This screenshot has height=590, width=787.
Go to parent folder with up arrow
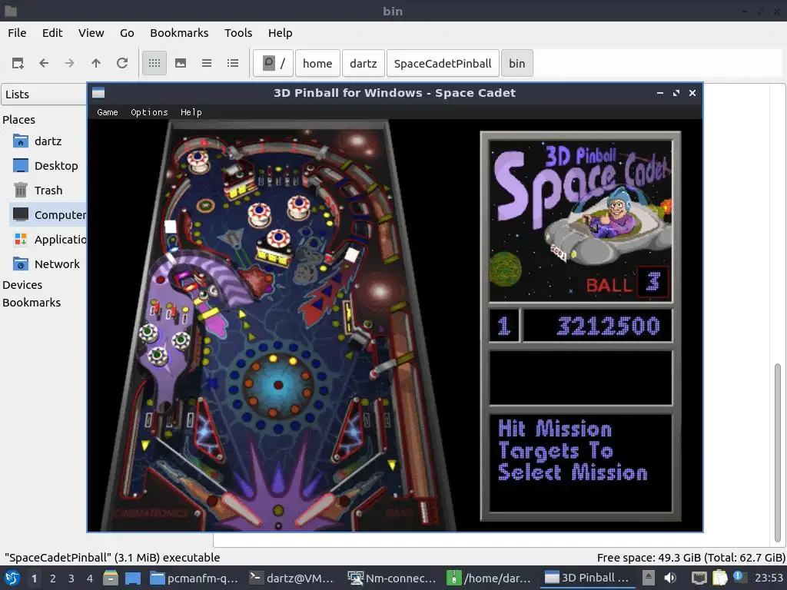[x=96, y=63]
